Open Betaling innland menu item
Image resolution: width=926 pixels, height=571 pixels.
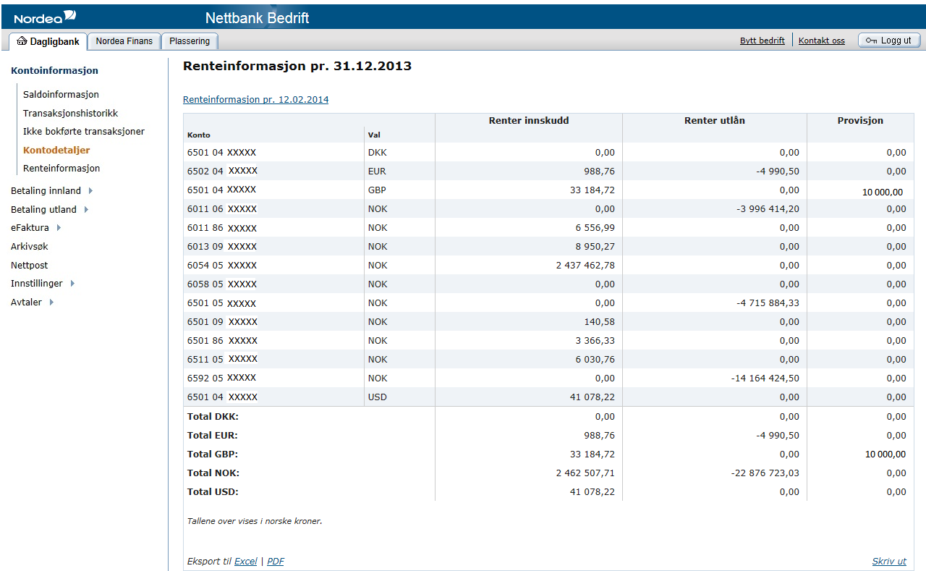coord(46,191)
